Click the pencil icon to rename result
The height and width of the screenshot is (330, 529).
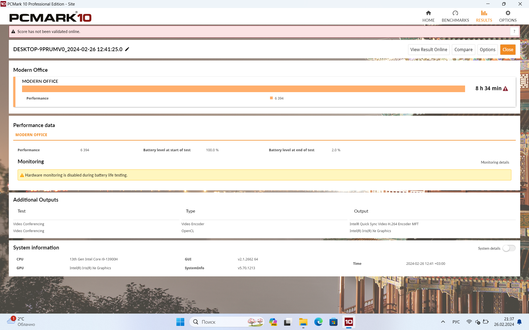tap(127, 49)
